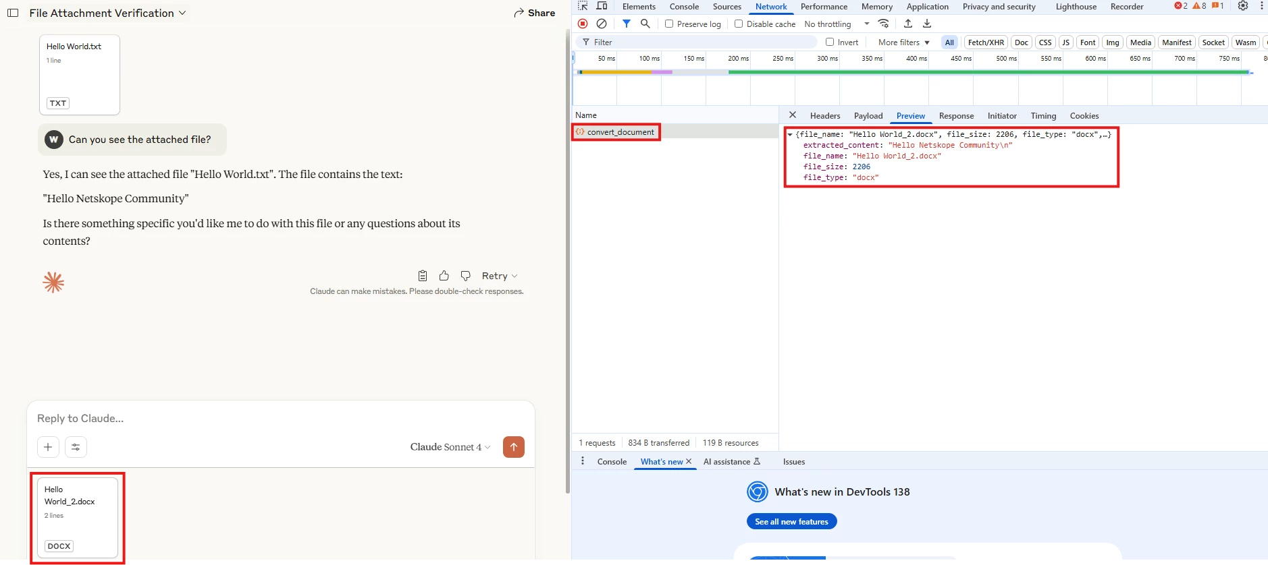Enable the Disable cache checkbox
The width and height of the screenshot is (1268, 565).
pos(739,24)
